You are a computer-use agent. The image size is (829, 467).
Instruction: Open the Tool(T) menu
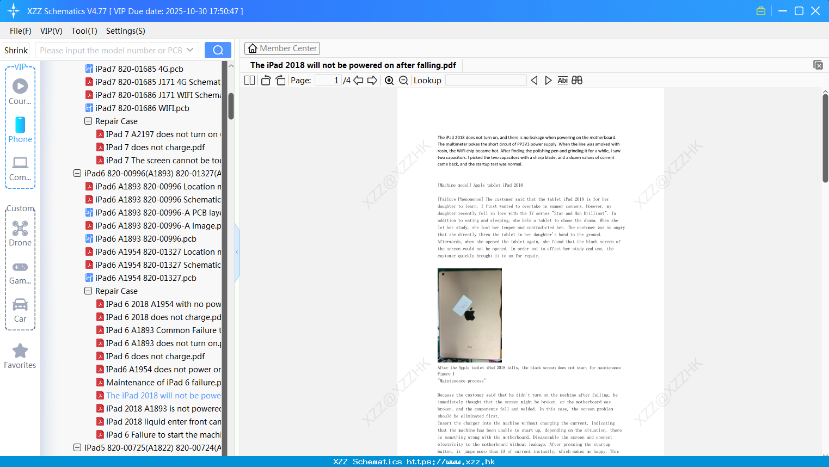tap(84, 31)
